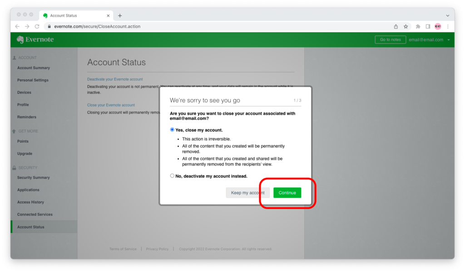The width and height of the screenshot is (465, 272).
Task: Open the Chrome profile avatar
Action: 438,26
